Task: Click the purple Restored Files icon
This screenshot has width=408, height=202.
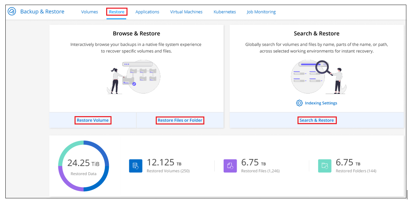Action: [230, 166]
